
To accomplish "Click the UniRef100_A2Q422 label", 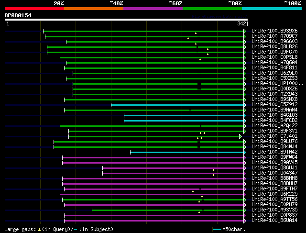I will tap(274, 126).
